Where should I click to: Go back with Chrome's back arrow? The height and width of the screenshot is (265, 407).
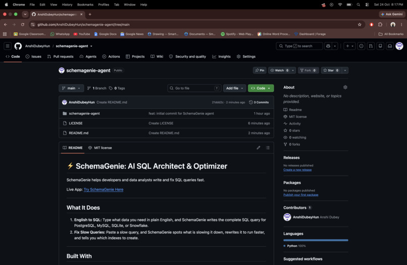coord(6,24)
